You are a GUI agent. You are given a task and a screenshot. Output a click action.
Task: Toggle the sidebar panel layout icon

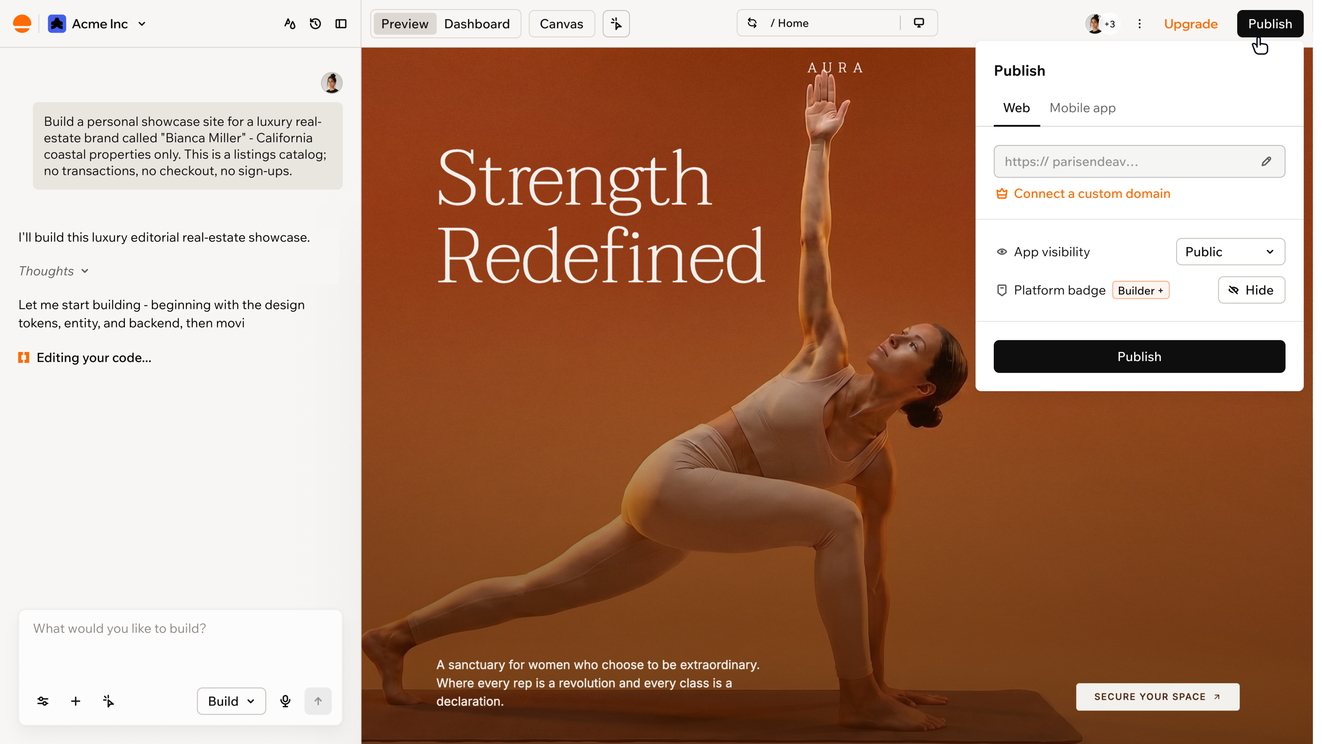(x=341, y=24)
